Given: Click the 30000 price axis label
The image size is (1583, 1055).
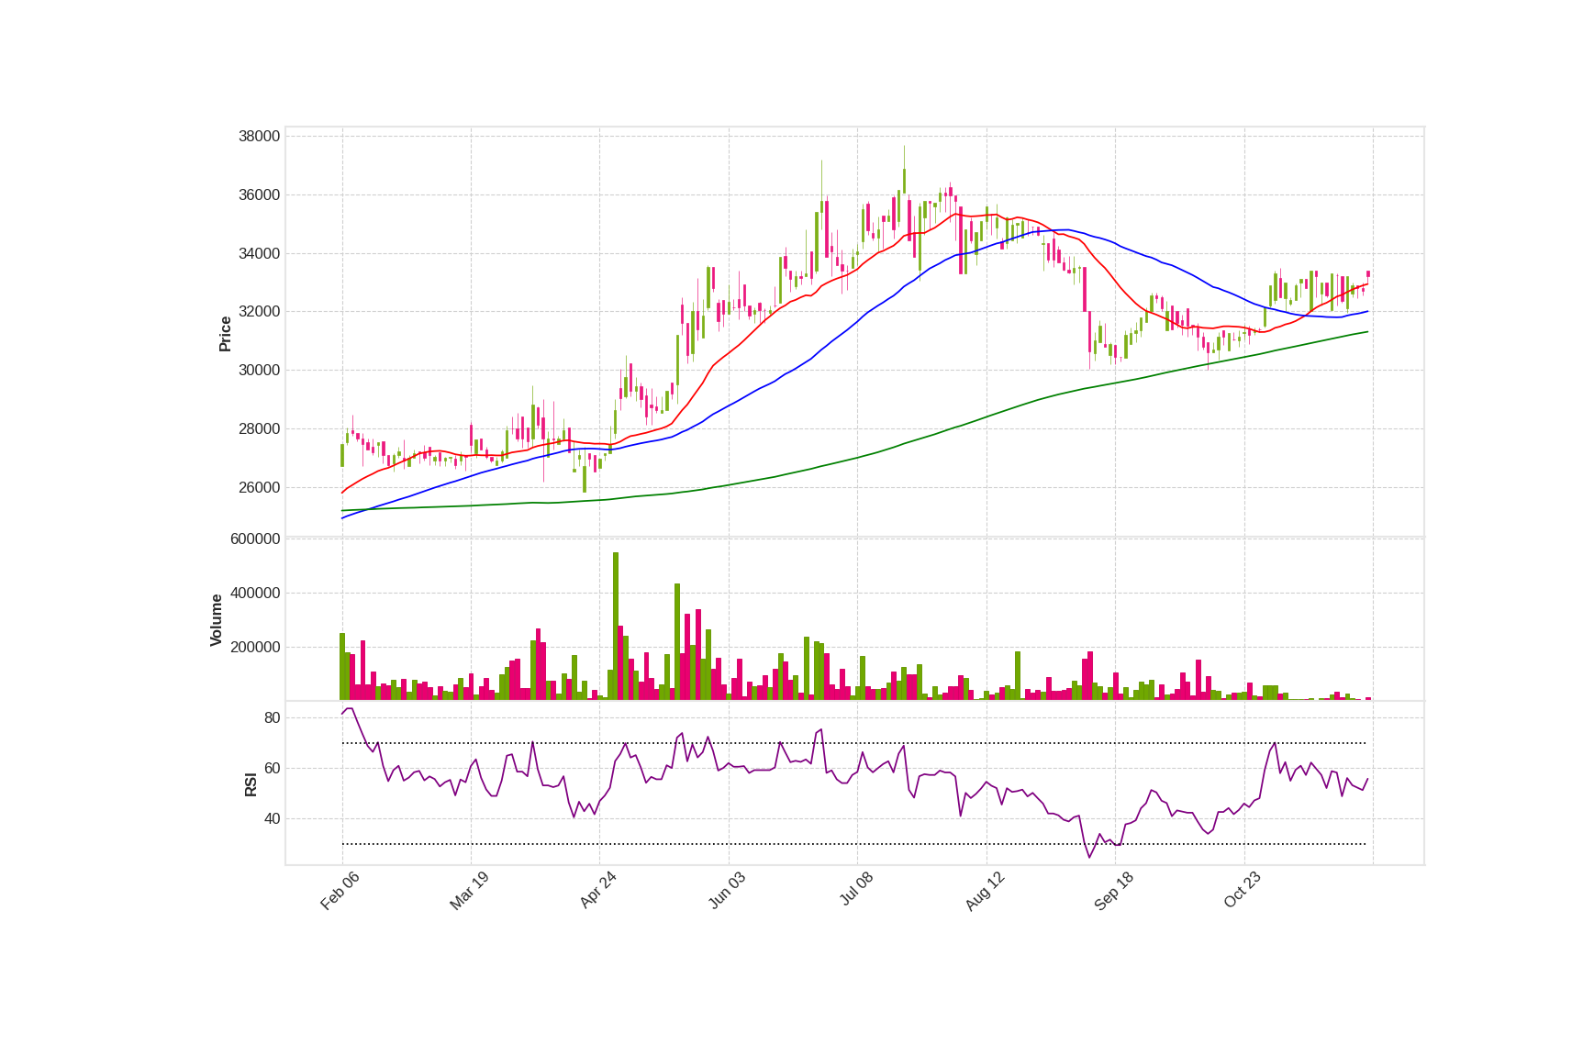Looking at the screenshot, I should pos(259,371).
